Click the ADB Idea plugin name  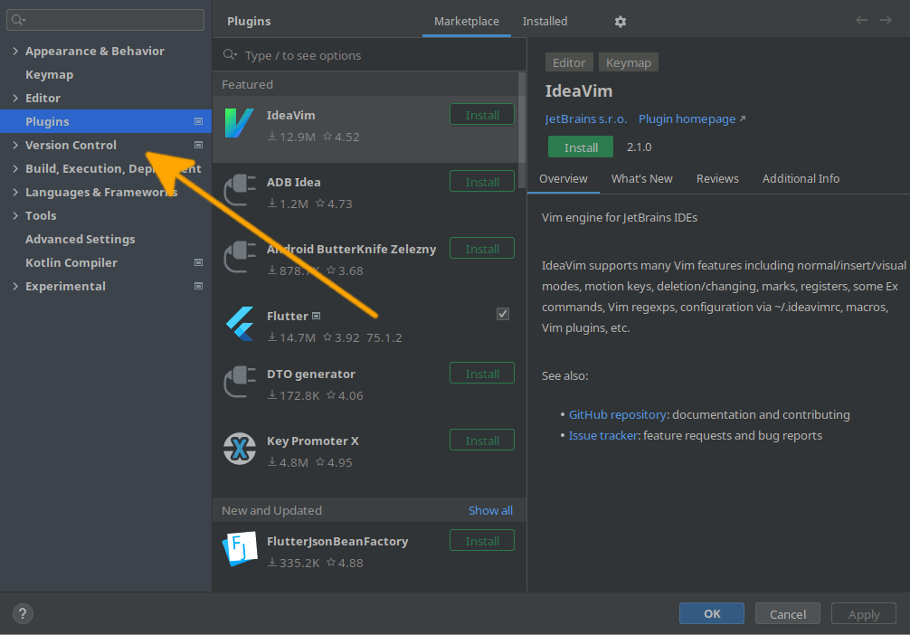tap(294, 182)
